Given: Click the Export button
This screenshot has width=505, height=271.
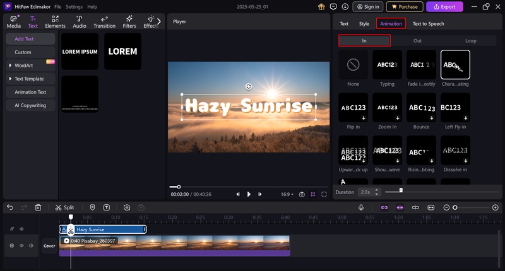Looking at the screenshot, I should 444,7.
